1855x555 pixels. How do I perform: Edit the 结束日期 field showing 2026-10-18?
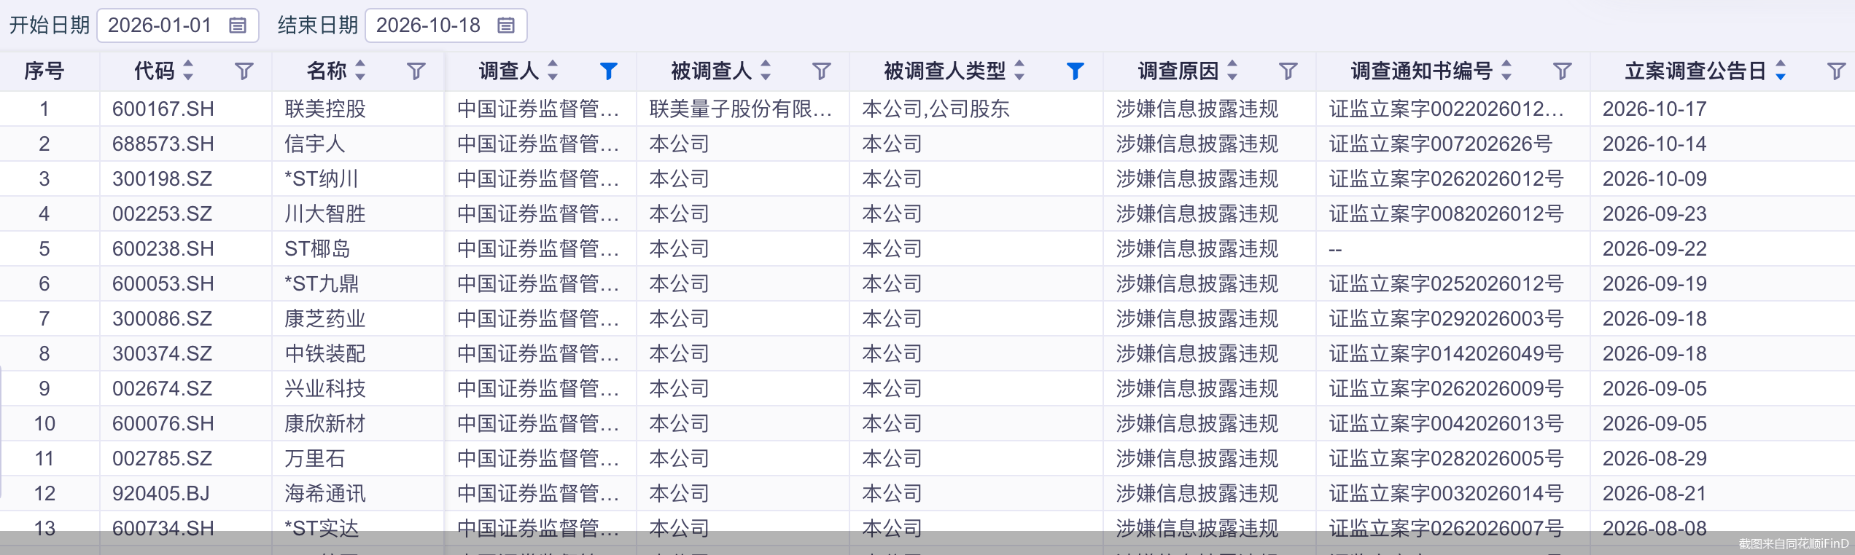tap(446, 25)
